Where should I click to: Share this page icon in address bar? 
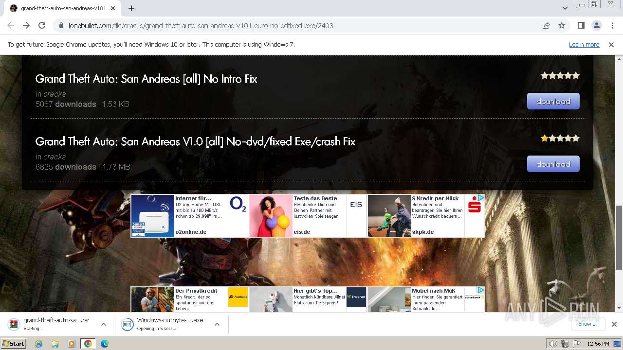[546, 25]
